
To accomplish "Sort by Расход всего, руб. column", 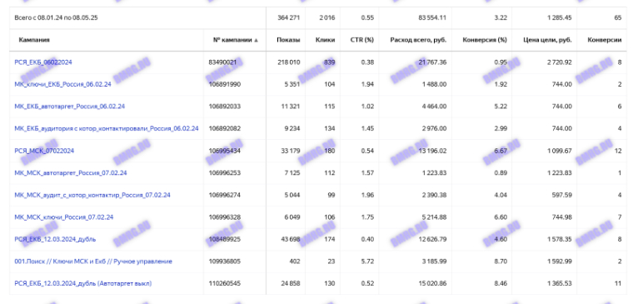I will point(418,40).
